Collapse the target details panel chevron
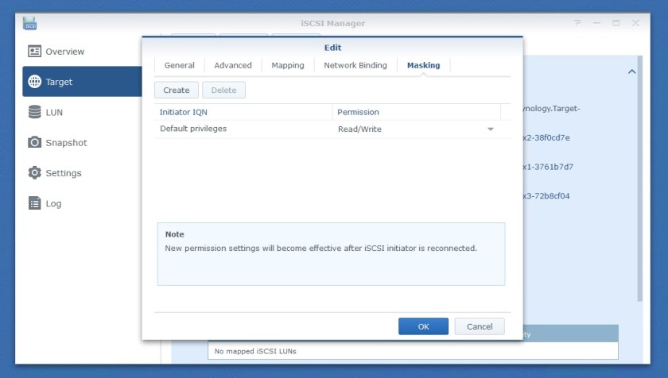This screenshot has height=378, width=668. click(x=631, y=72)
